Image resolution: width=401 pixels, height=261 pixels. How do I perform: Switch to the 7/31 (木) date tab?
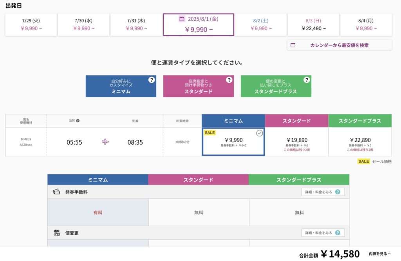pyautogui.click(x=136, y=25)
